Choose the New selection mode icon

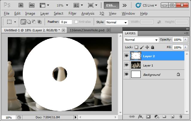click(x=23, y=22)
